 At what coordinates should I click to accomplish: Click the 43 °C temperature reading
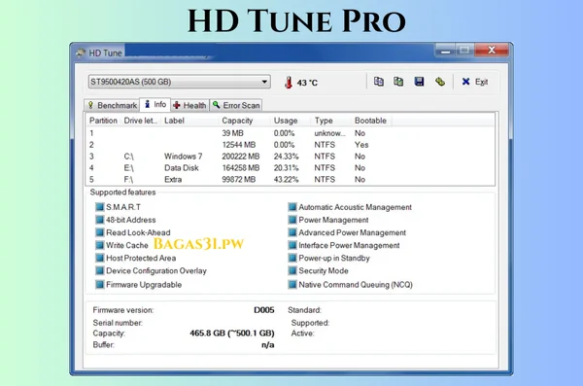(307, 83)
